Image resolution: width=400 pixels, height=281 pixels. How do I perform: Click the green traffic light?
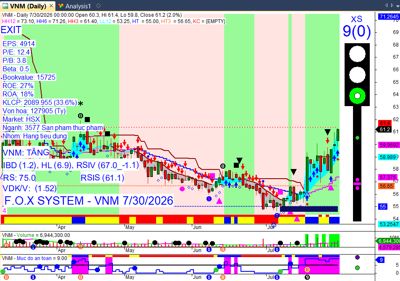[x=357, y=96]
